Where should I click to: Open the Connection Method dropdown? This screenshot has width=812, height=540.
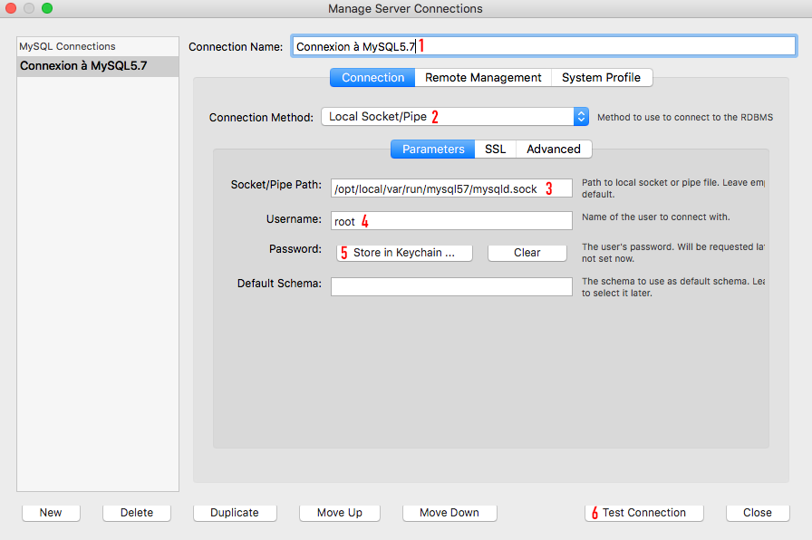(455, 117)
